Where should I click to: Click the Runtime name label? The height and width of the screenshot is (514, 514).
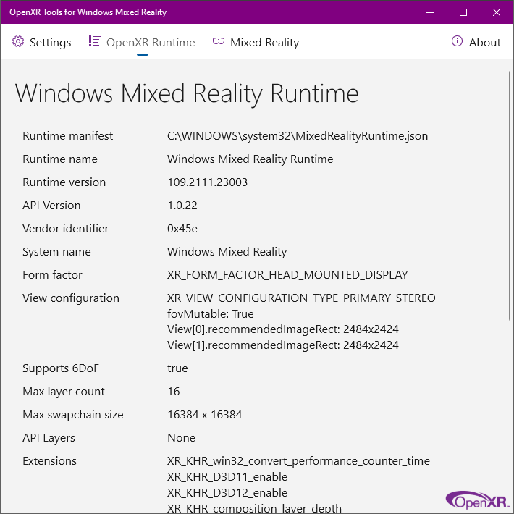point(60,159)
